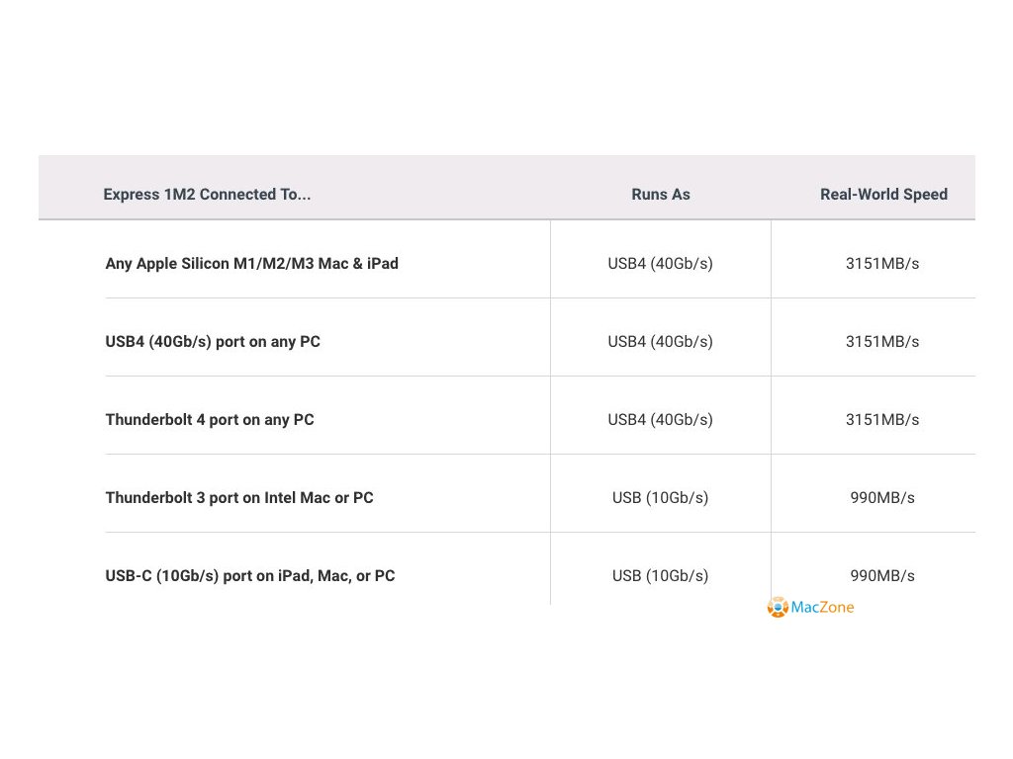Viewport: 1013px width, 759px height.
Task: Click 3151MB/s speed in Apple Silicon row
Action: tap(882, 264)
